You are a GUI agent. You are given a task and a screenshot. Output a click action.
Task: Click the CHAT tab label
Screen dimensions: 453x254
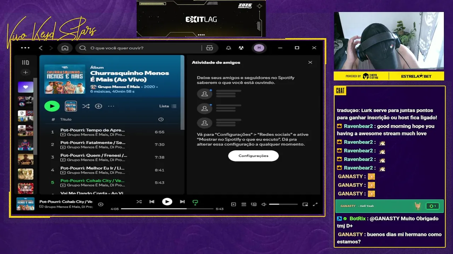click(x=340, y=91)
